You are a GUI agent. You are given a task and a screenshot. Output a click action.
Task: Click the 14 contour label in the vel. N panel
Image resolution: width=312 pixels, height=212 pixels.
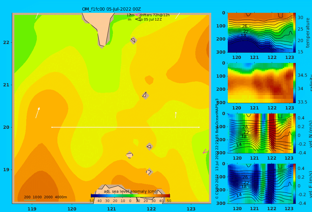click(x=239, y=145)
